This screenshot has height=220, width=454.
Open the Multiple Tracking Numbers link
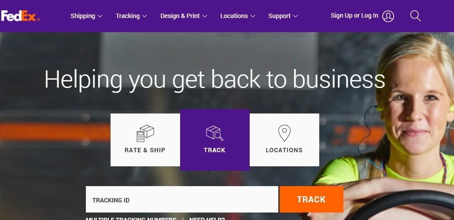[131, 219]
